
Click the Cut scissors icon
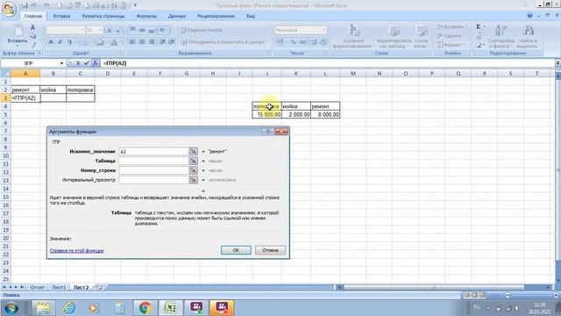point(33,27)
